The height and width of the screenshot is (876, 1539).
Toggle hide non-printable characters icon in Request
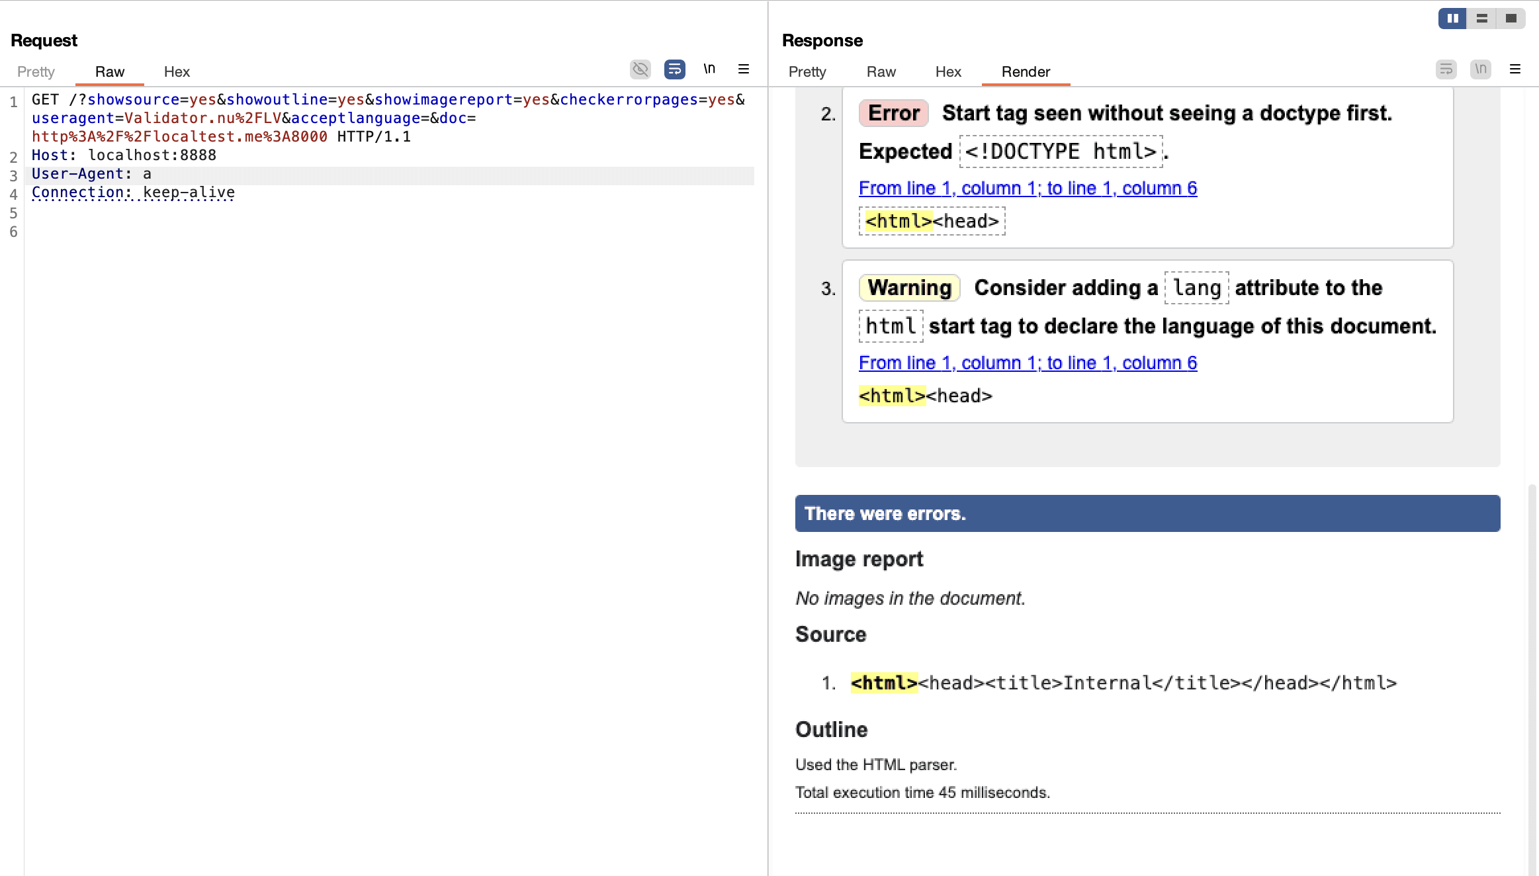pos(640,69)
